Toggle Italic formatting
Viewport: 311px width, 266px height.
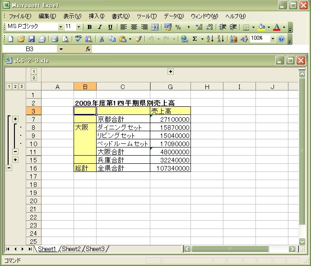coord(100,27)
